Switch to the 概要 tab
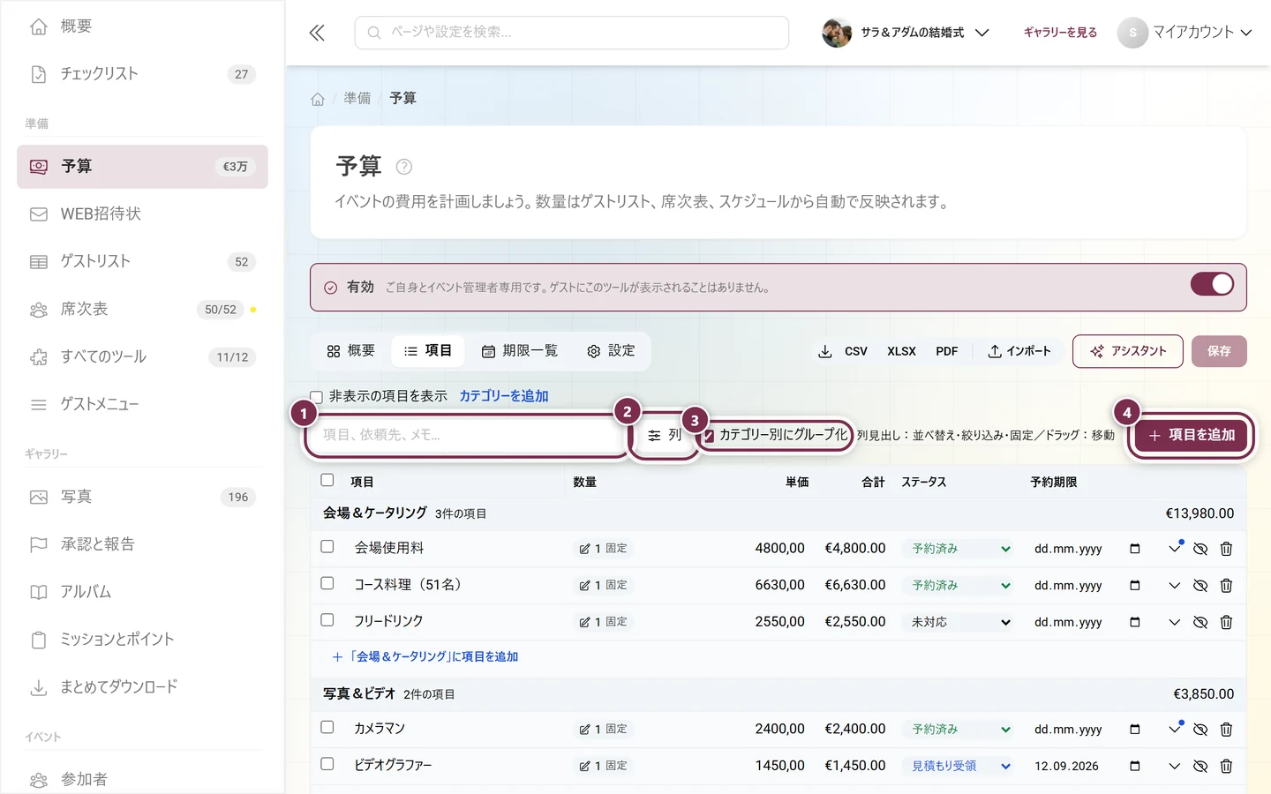Viewport: 1271px width, 794px height. [351, 351]
